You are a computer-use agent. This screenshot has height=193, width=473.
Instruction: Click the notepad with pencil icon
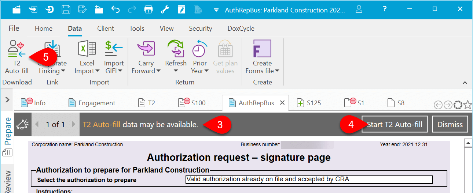click(x=181, y=10)
